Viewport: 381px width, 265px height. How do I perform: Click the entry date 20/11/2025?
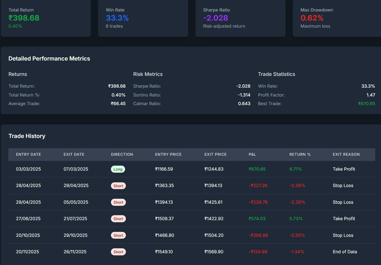[27, 252]
